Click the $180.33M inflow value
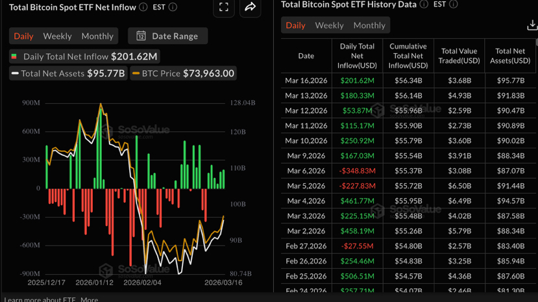 [x=357, y=95]
